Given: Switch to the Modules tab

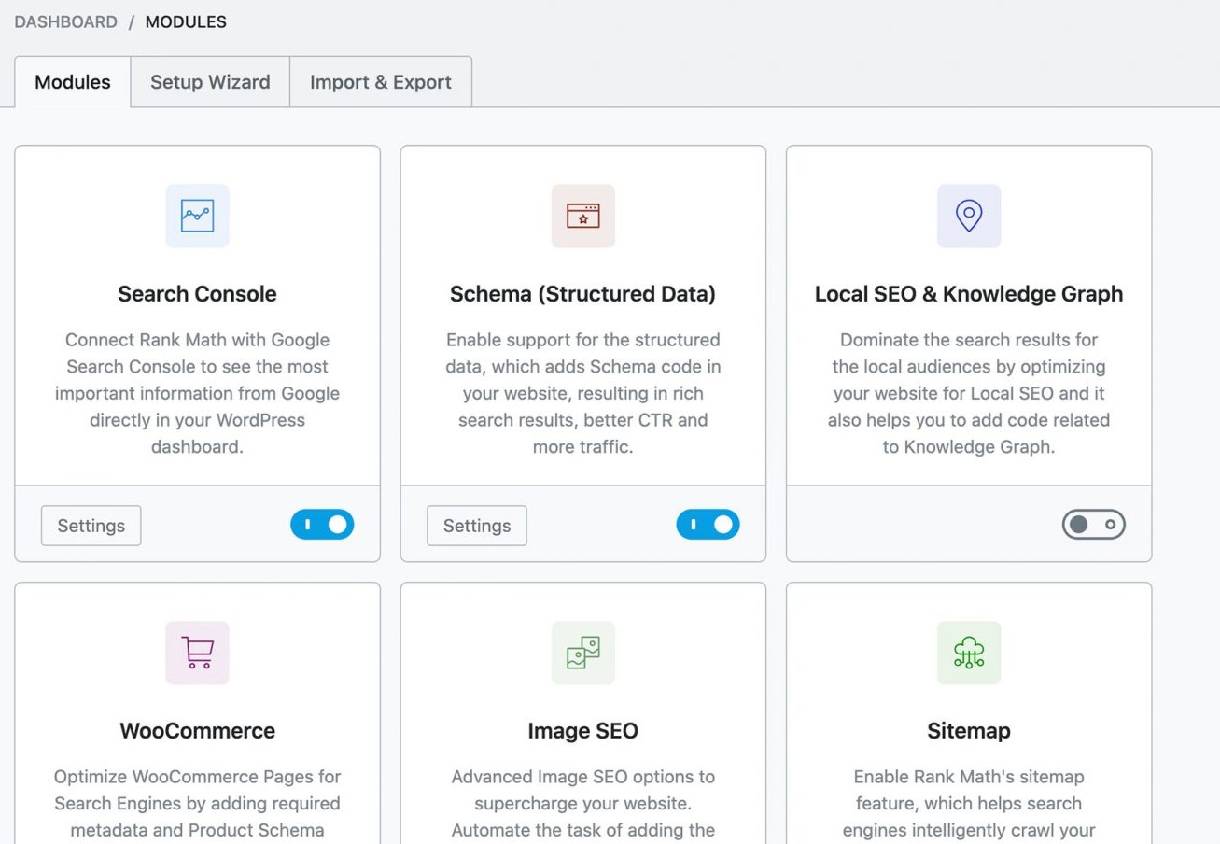Looking at the screenshot, I should [73, 82].
